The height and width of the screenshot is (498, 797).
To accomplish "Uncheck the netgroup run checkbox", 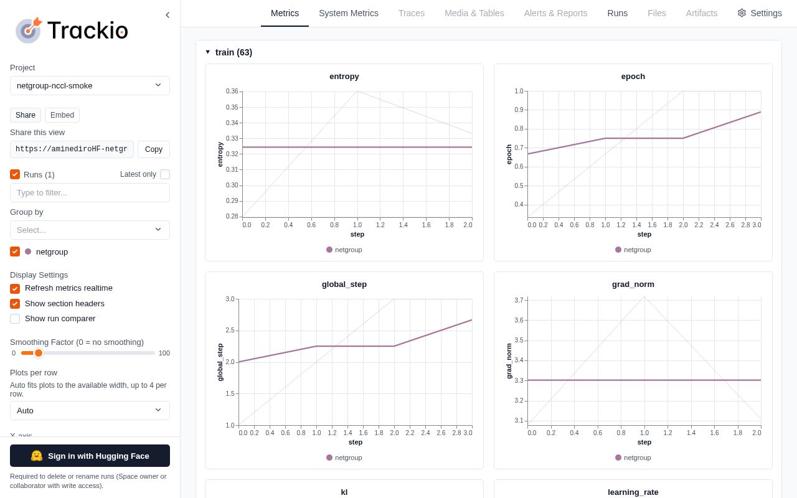I will pos(15,251).
